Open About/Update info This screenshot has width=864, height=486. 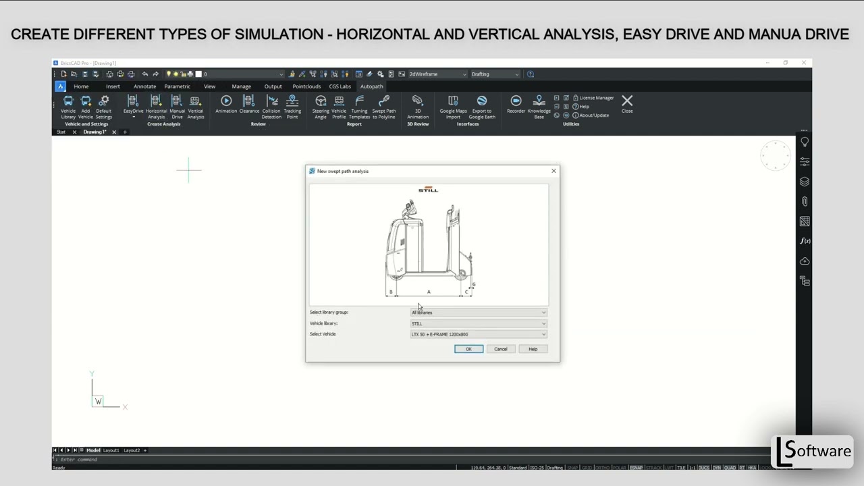tap(591, 115)
